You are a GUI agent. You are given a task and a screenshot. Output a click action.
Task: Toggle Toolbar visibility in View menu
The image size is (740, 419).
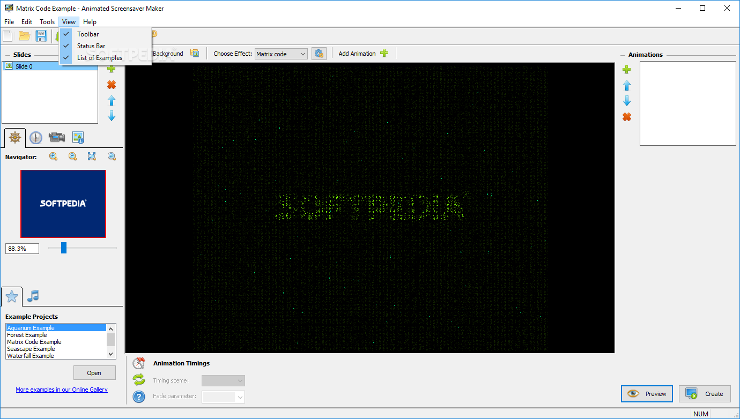click(x=106, y=34)
